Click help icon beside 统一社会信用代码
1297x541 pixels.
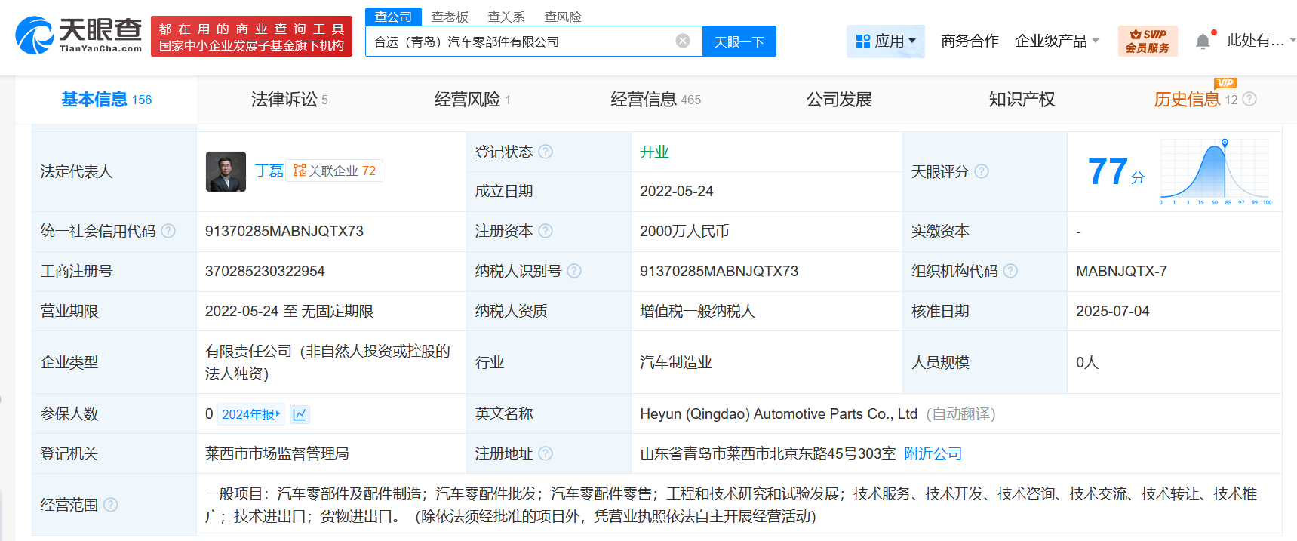[x=168, y=231]
